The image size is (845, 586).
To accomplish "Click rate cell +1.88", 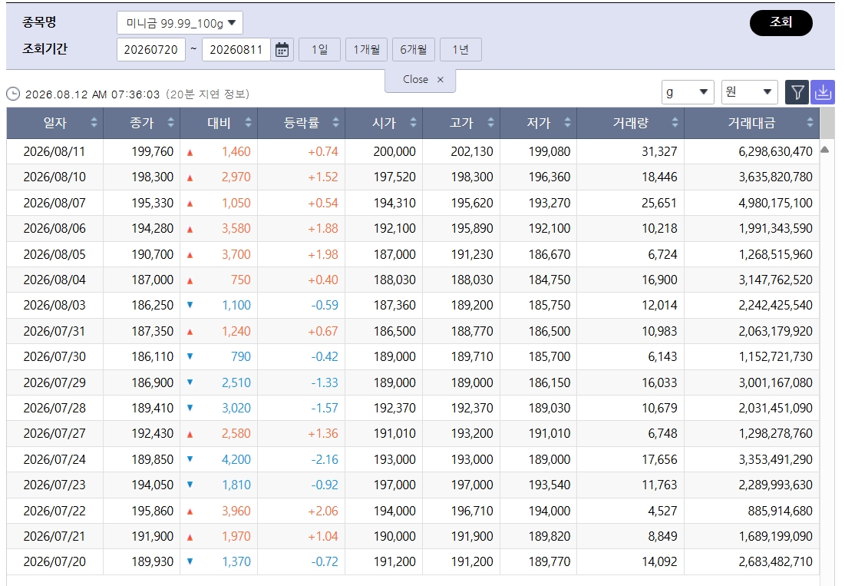I will click(x=323, y=229).
